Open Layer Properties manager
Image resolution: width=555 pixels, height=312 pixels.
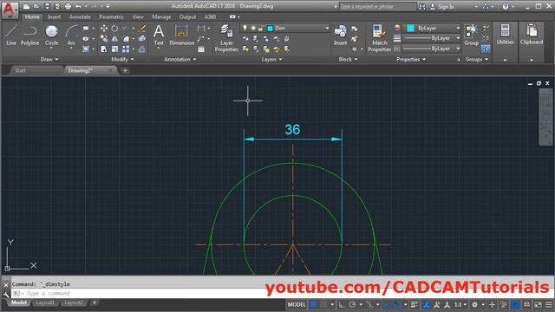[226, 38]
